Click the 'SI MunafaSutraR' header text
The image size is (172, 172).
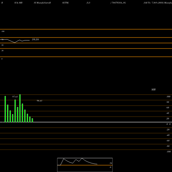coord(42,3)
